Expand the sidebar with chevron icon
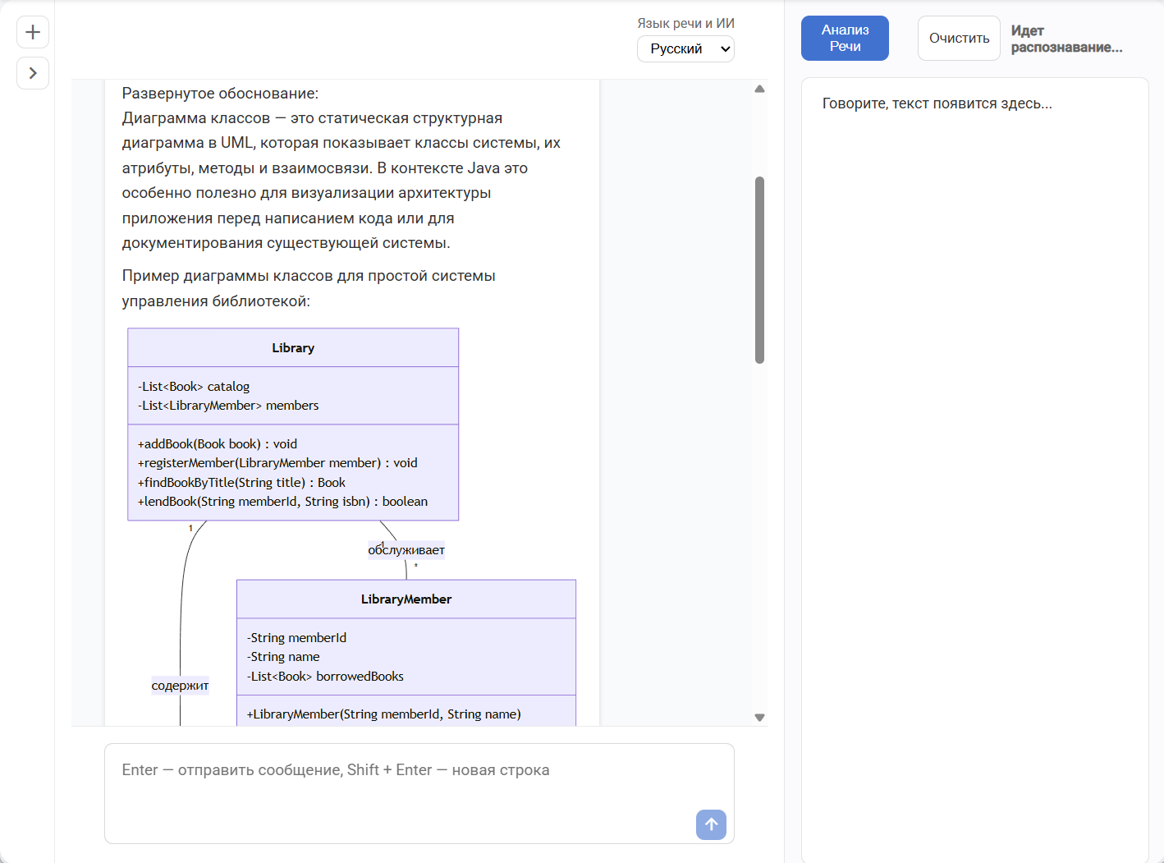1164x863 pixels. point(33,73)
